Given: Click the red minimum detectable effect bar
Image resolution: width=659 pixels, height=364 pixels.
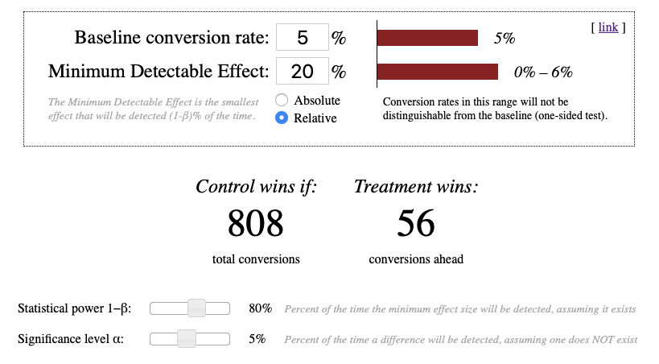Looking at the screenshot, I should point(438,72).
